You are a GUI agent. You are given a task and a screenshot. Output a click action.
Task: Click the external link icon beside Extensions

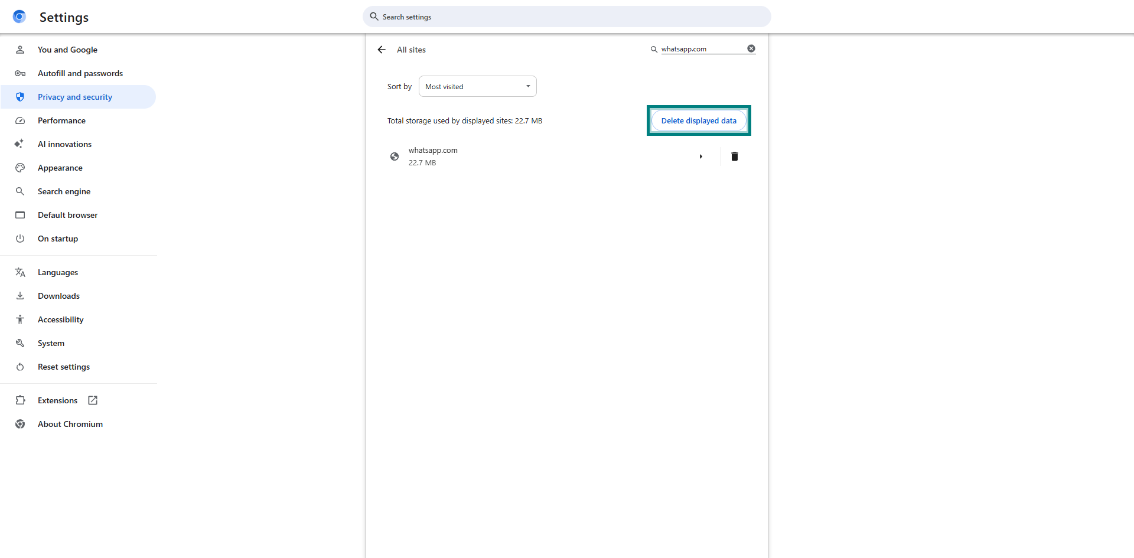coord(93,400)
